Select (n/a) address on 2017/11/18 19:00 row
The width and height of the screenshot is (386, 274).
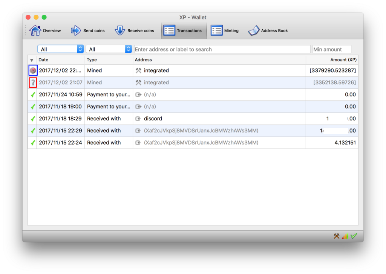tap(150, 107)
